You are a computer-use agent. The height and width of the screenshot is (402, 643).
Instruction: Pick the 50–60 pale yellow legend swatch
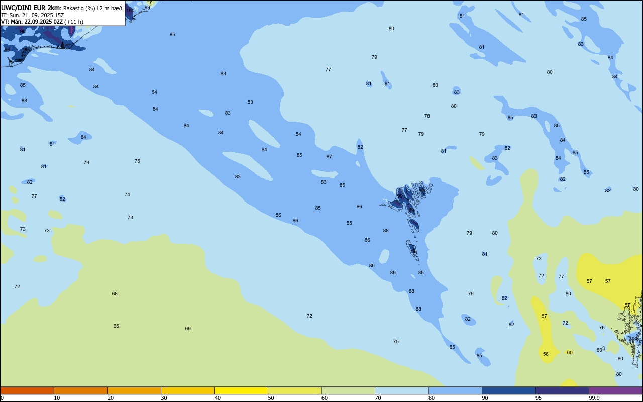click(x=294, y=390)
